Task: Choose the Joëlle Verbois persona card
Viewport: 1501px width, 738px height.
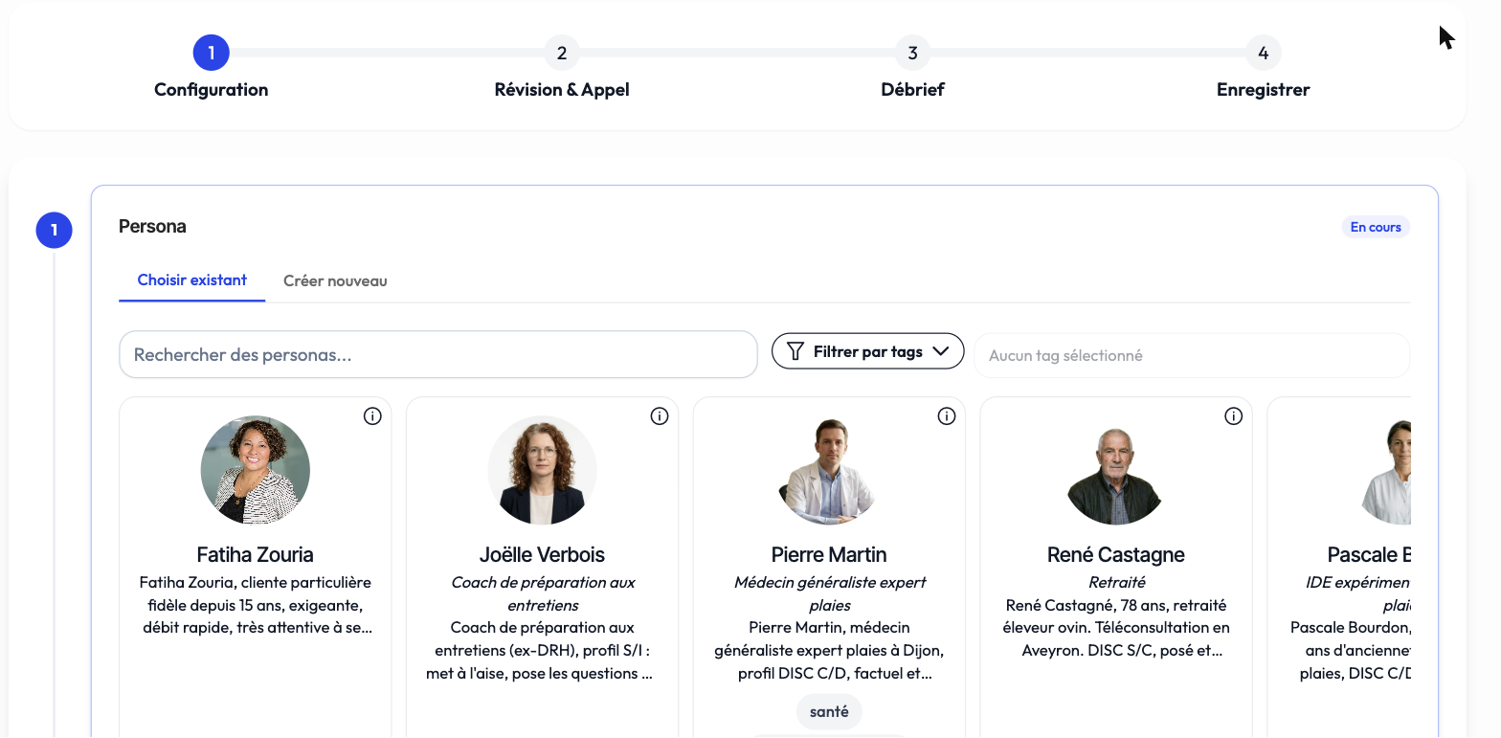Action: pos(543,567)
